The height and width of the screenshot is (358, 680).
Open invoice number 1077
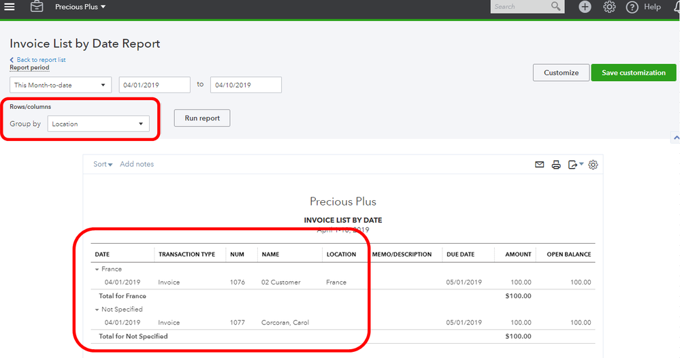[x=238, y=323]
